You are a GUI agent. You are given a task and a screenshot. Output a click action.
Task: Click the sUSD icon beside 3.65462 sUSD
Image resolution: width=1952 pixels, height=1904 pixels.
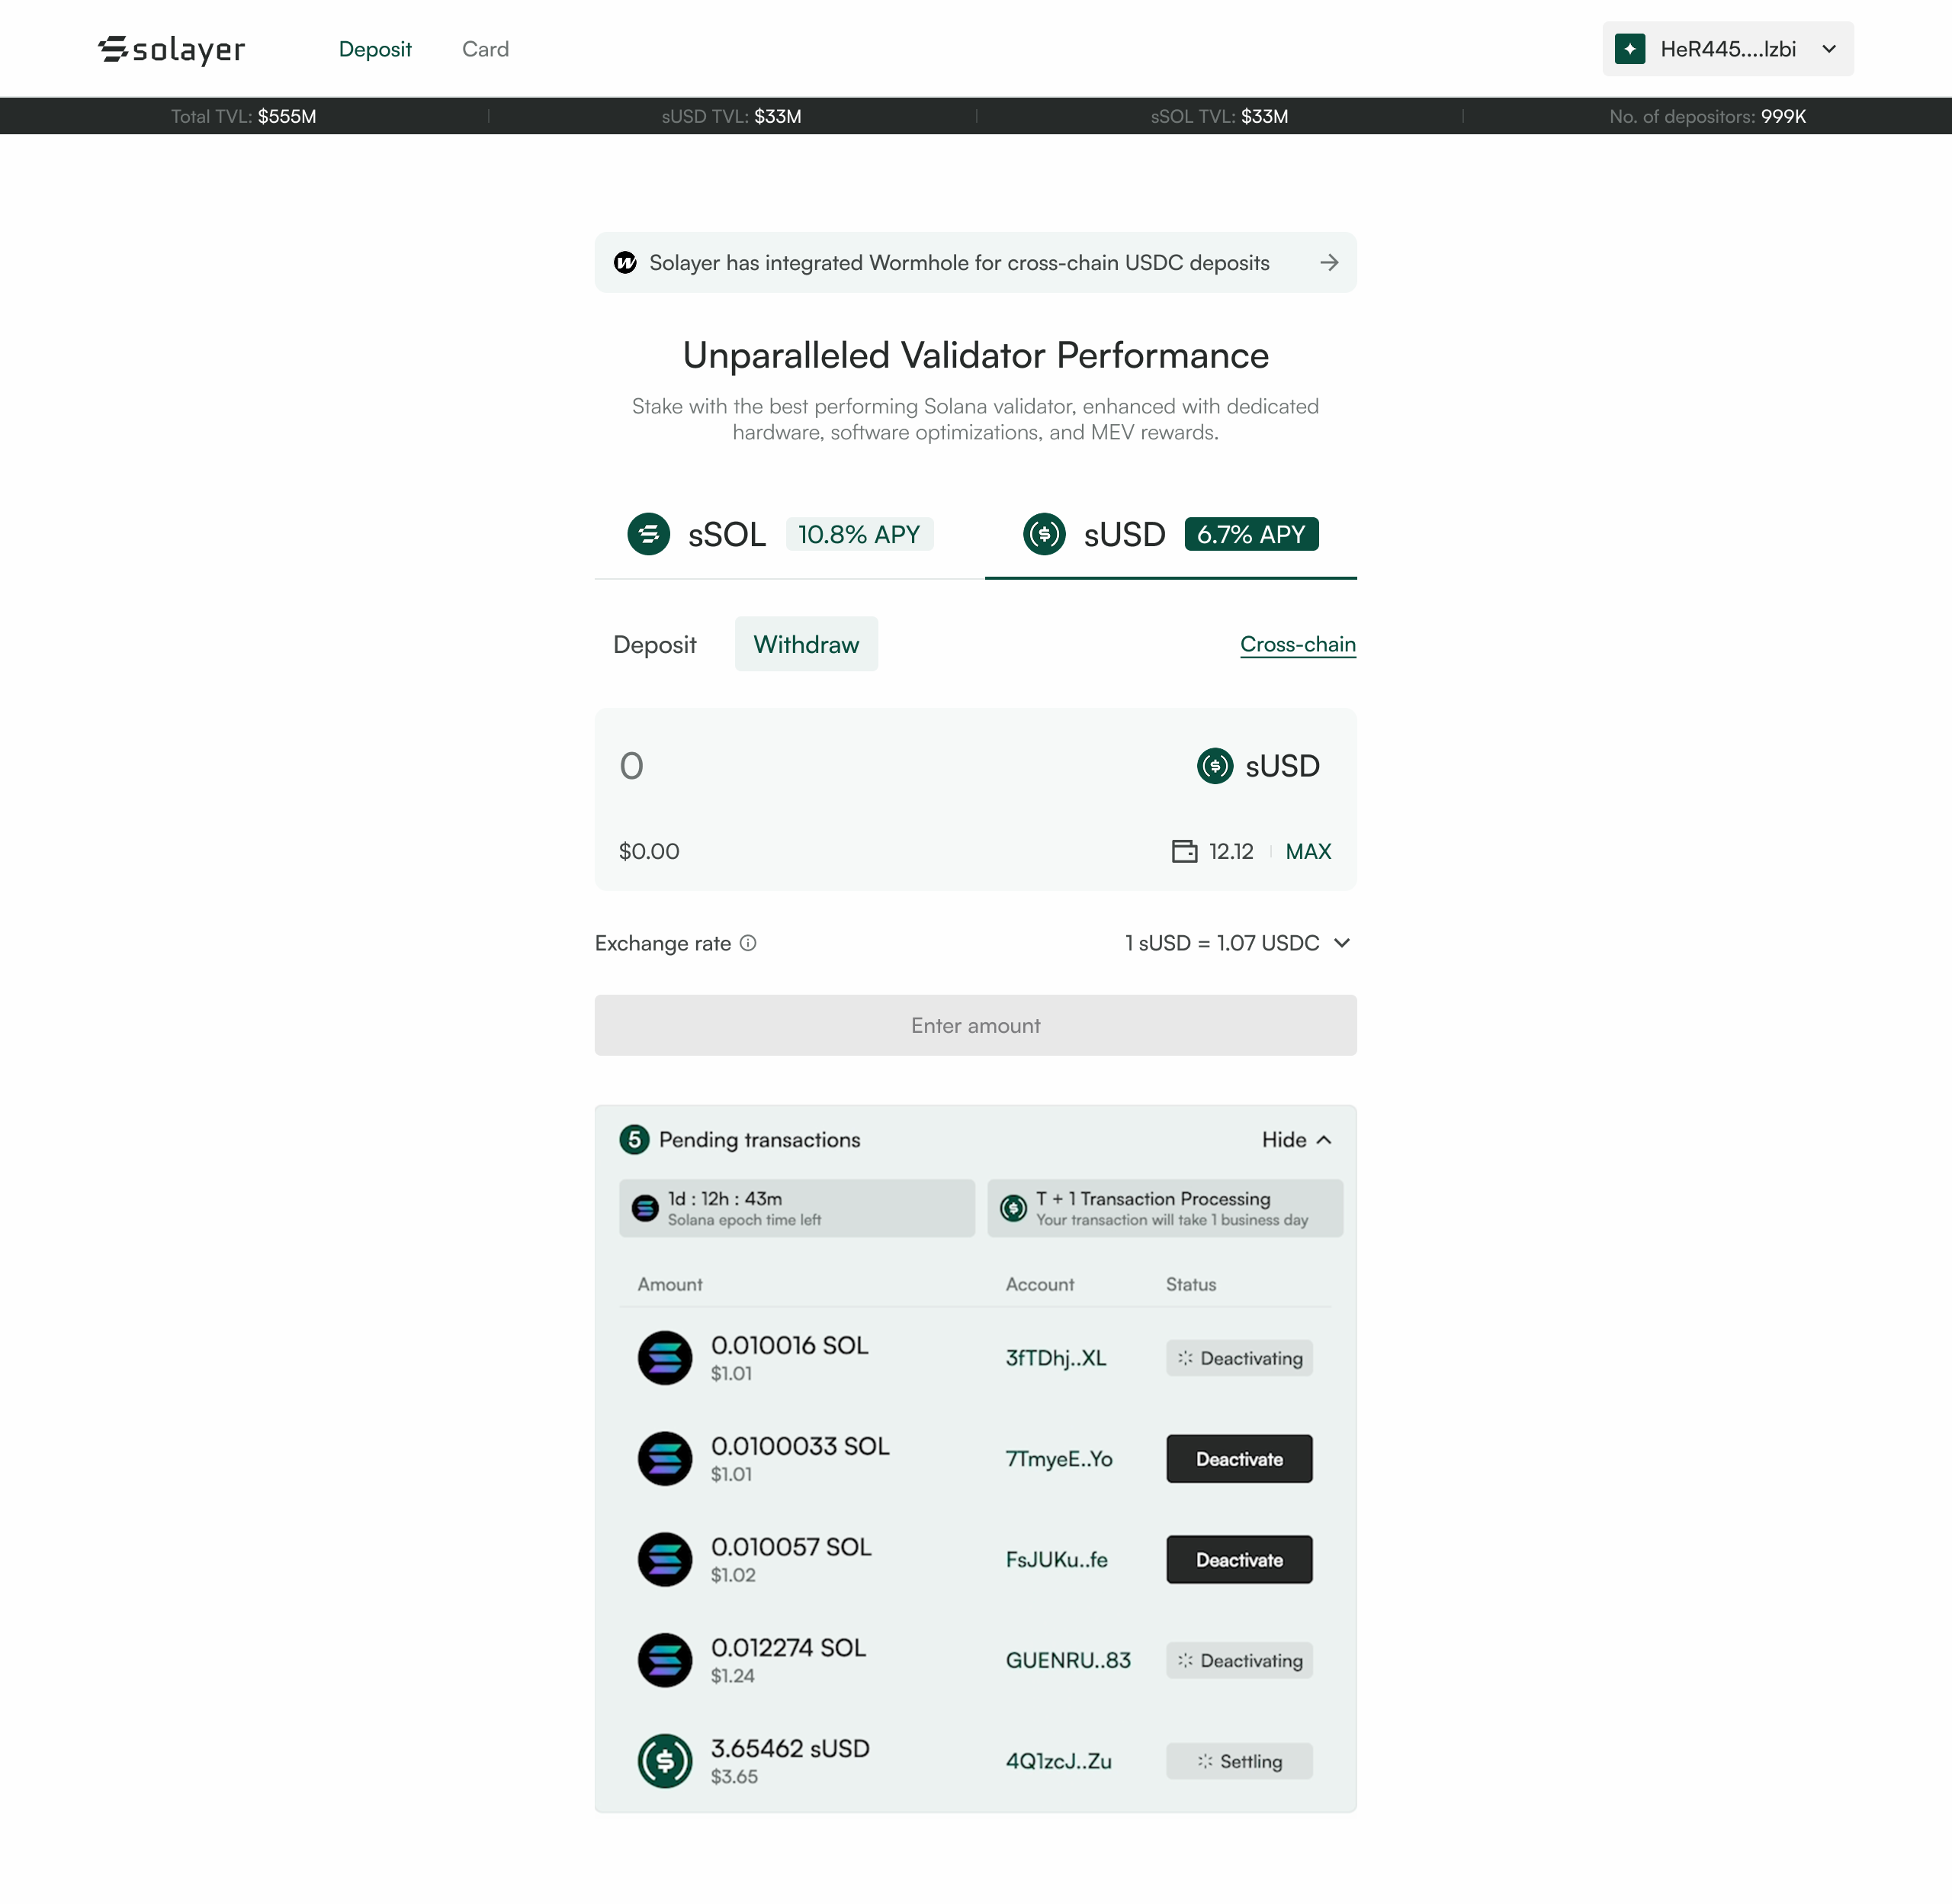click(665, 1761)
